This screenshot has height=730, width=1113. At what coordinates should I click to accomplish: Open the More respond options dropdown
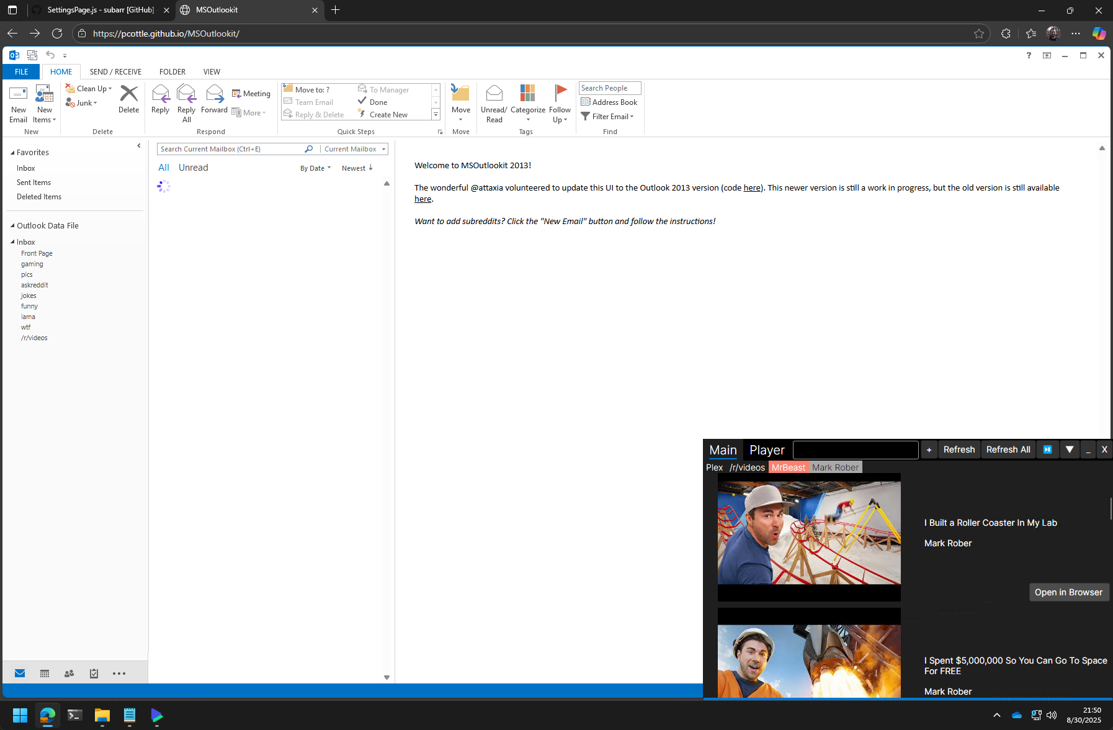coord(249,113)
